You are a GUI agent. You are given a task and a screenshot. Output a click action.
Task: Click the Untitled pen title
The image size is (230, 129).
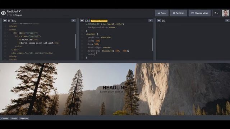pyautogui.click(x=12, y=11)
